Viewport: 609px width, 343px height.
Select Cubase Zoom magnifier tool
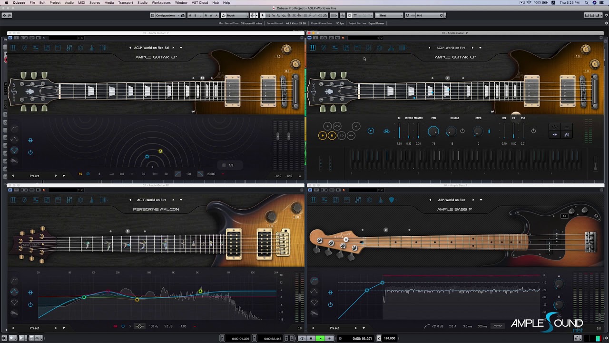[288, 15]
